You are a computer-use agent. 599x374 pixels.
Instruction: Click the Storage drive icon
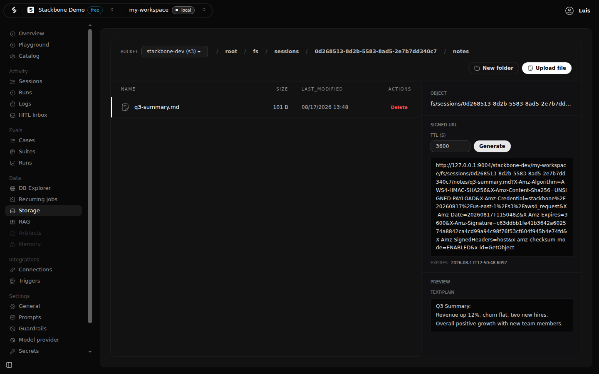click(x=12, y=211)
